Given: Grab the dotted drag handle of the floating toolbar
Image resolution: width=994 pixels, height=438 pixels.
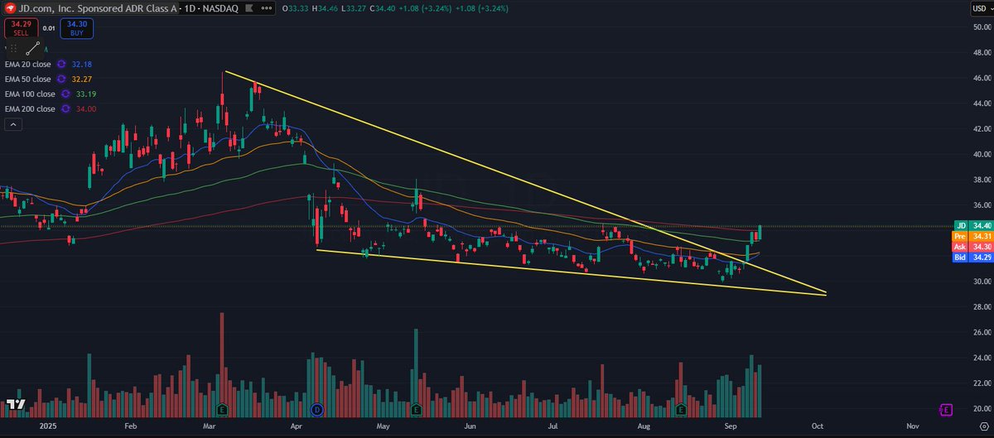Looking at the screenshot, I should click(14, 50).
